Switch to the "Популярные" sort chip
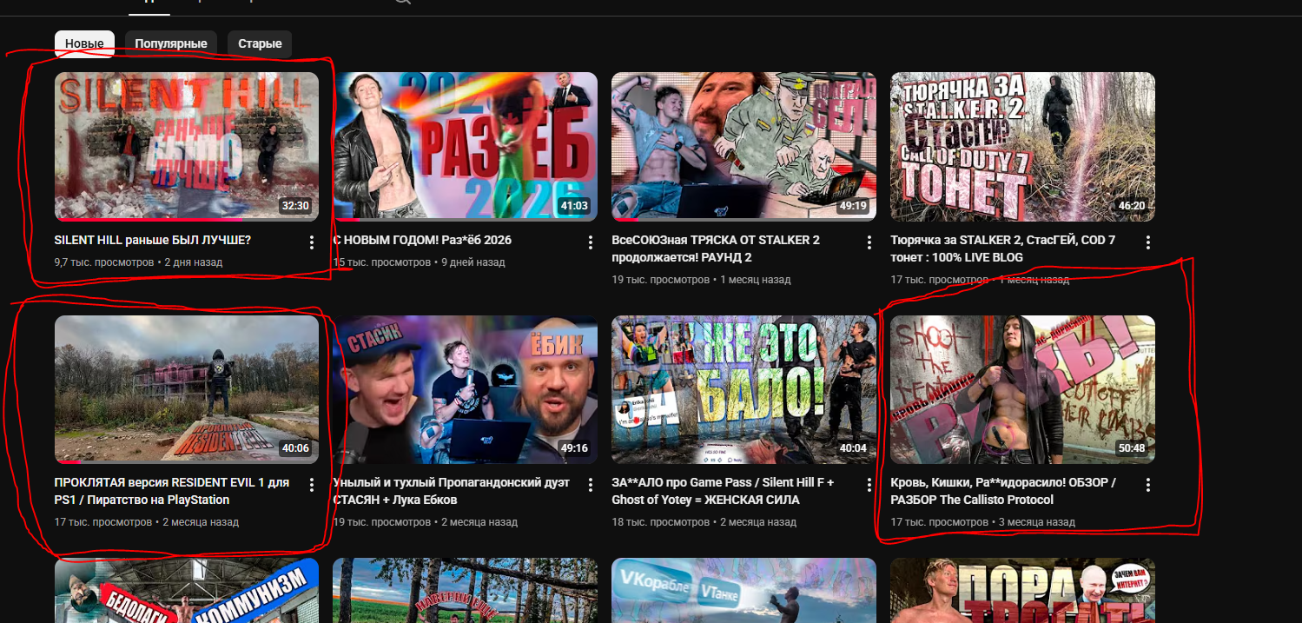 point(171,43)
